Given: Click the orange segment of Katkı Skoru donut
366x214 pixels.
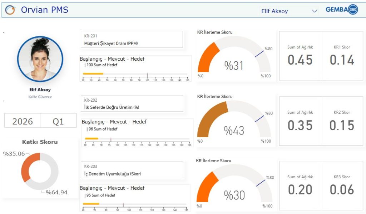Looking at the screenshot, I should (26, 168).
